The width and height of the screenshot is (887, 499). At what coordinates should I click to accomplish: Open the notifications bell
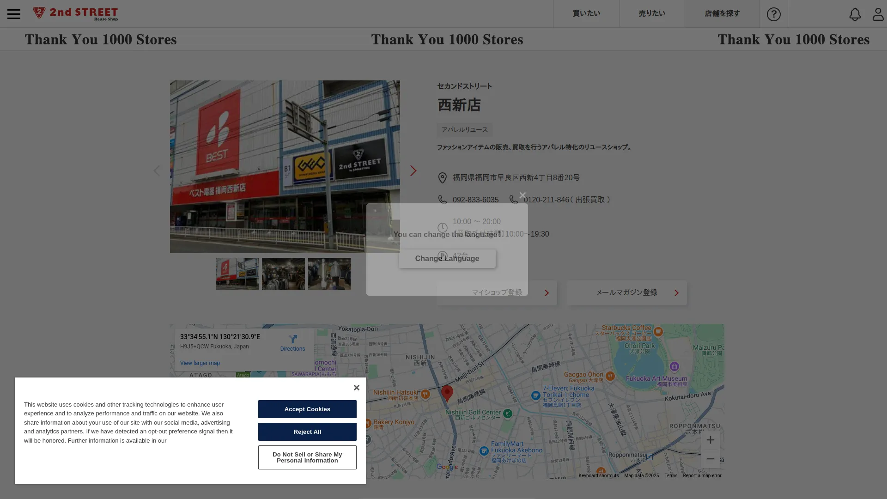(x=855, y=14)
